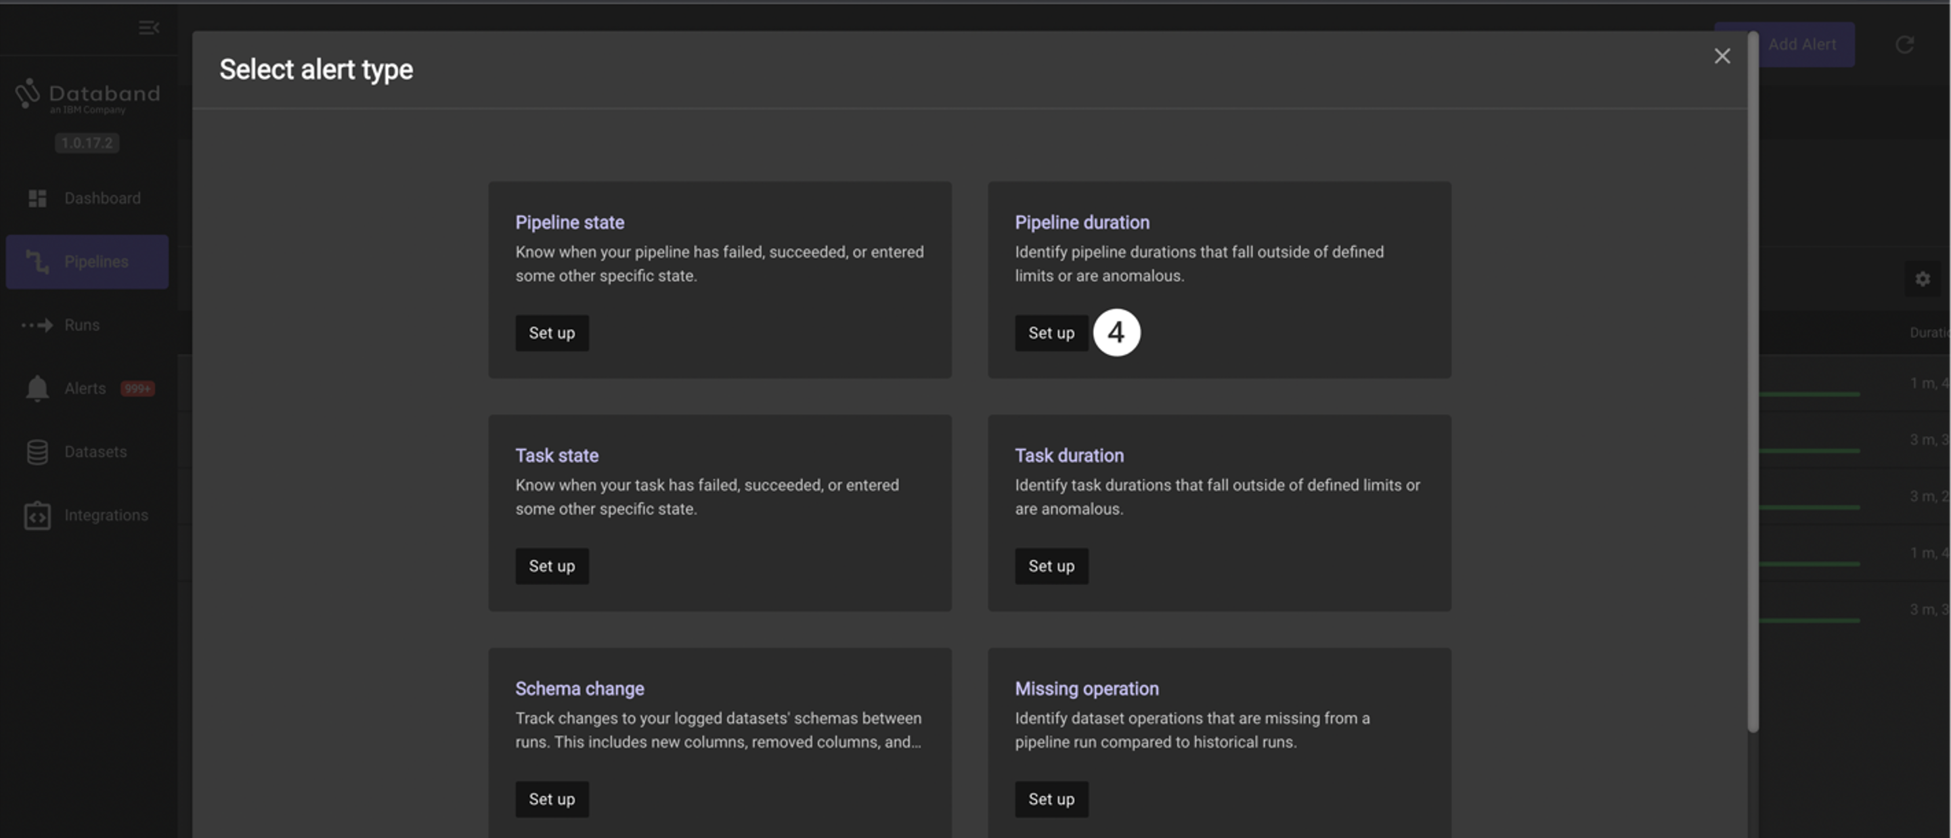
Task: Click the Databand logo
Action: [x=87, y=96]
